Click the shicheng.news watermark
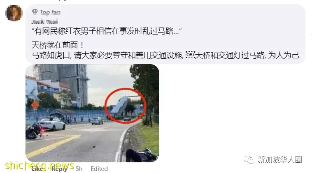The image size is (312, 173). (x=40, y=166)
